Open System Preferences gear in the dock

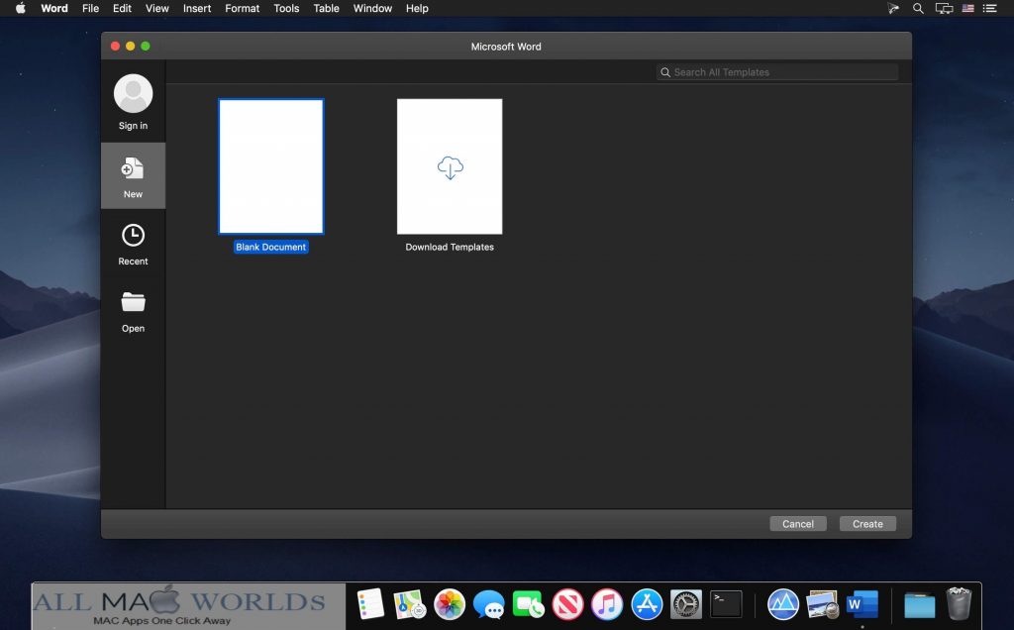[x=686, y=605]
